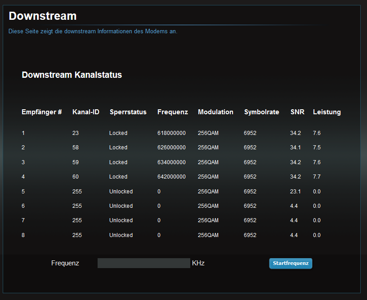Select the Modulation column header
The width and height of the screenshot is (367, 300).
click(x=215, y=112)
